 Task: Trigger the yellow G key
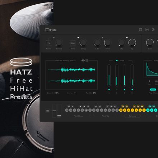tap(136, 110)
